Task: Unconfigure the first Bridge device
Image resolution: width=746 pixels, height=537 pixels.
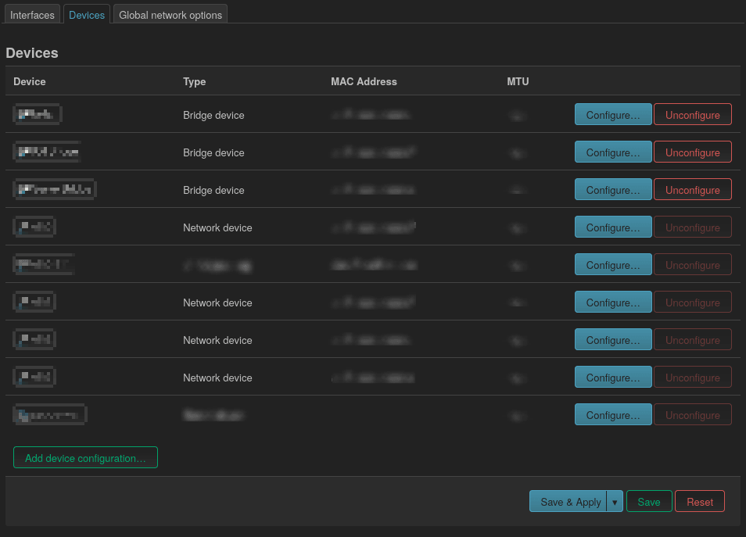Action: pyautogui.click(x=692, y=115)
